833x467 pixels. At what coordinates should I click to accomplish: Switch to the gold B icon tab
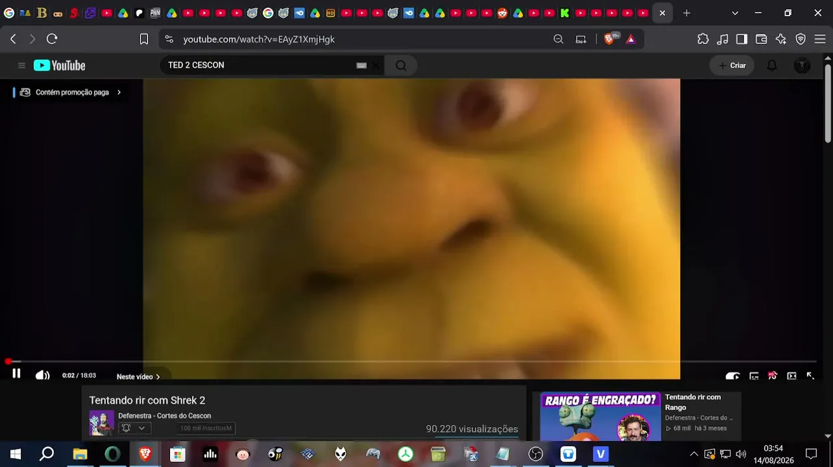click(42, 13)
